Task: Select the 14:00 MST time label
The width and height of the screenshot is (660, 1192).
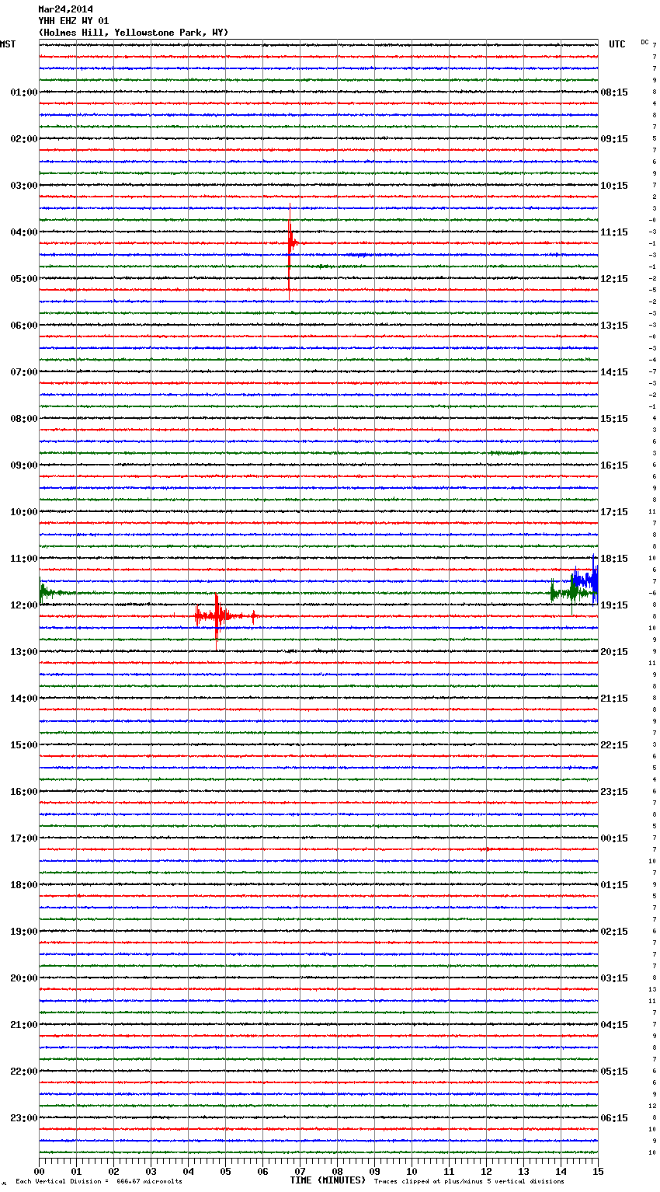Action: [x=23, y=699]
